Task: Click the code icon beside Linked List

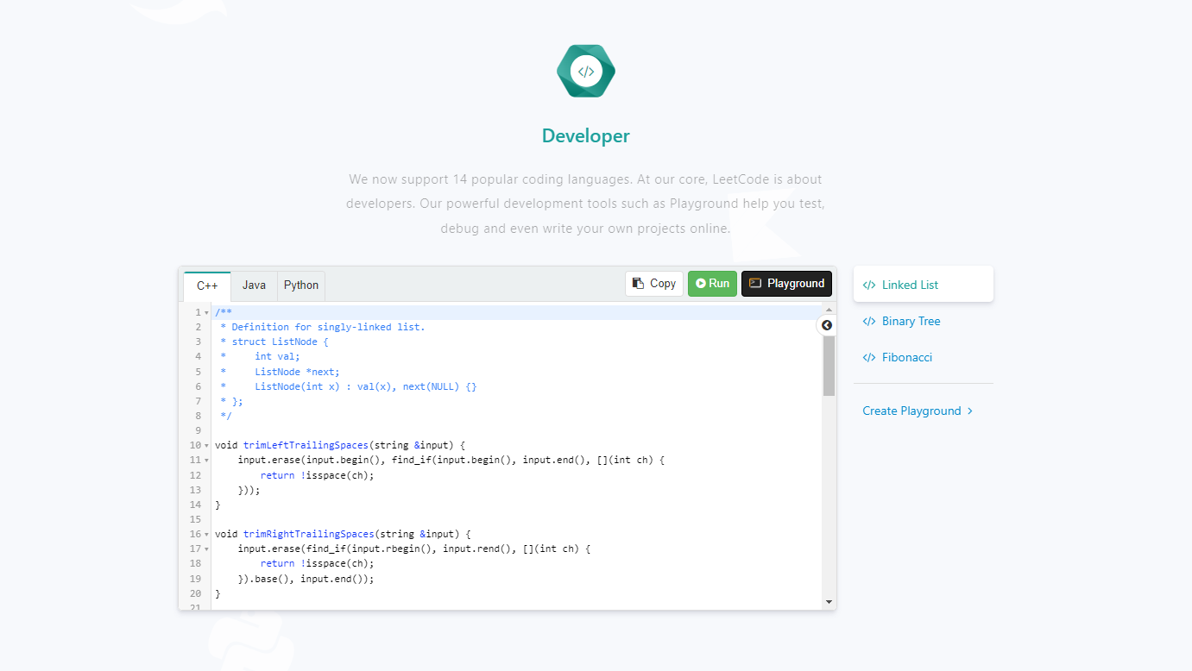Action: tap(869, 285)
